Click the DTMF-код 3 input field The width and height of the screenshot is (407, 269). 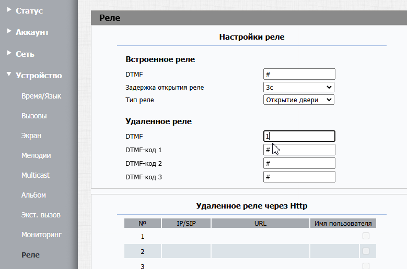[x=299, y=177]
